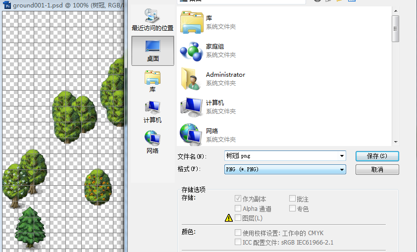The width and height of the screenshot is (417, 252).
Task: Click the 网络 name text in the list
Action: point(212,131)
